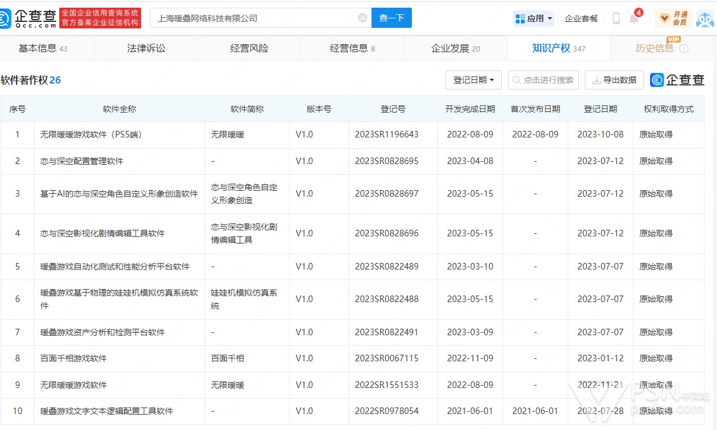Open the 法律诉讼 tab
This screenshot has height=430, width=717.
(x=146, y=49)
